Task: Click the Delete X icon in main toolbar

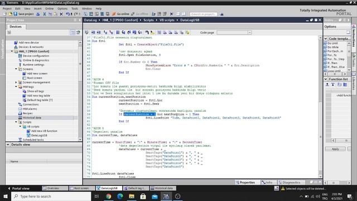Action: (x=61, y=14)
